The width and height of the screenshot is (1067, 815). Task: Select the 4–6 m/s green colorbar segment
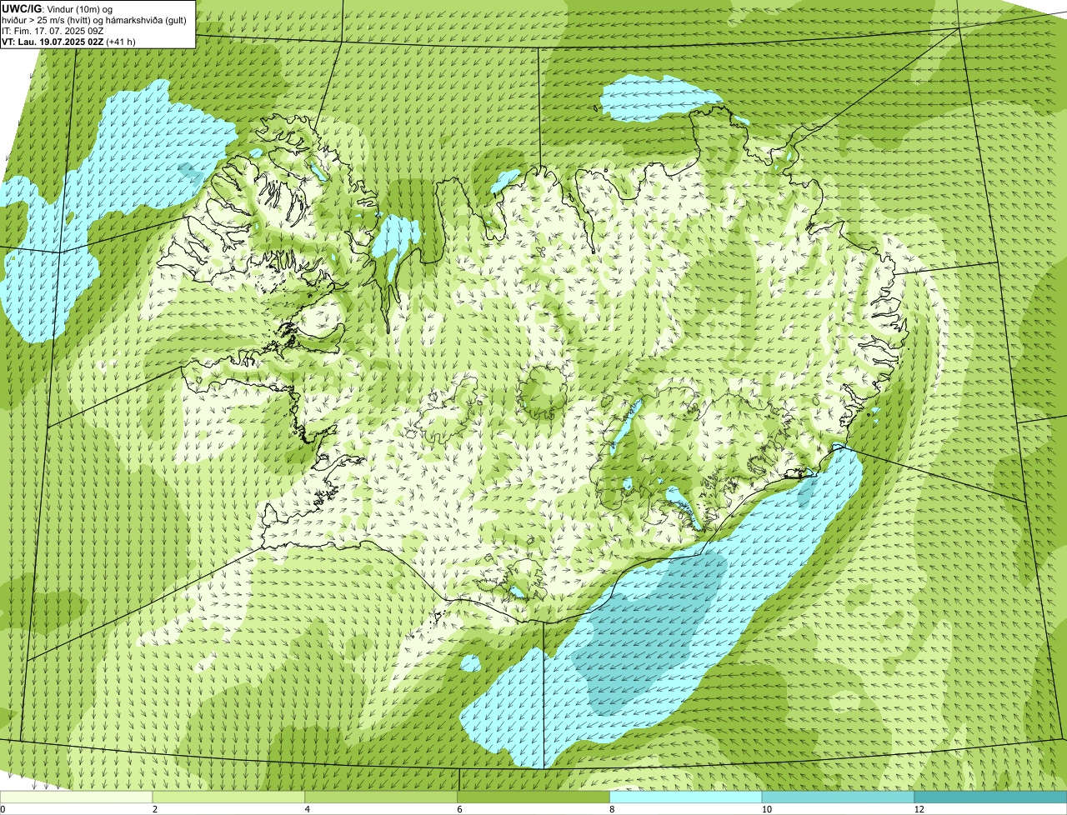point(382,797)
